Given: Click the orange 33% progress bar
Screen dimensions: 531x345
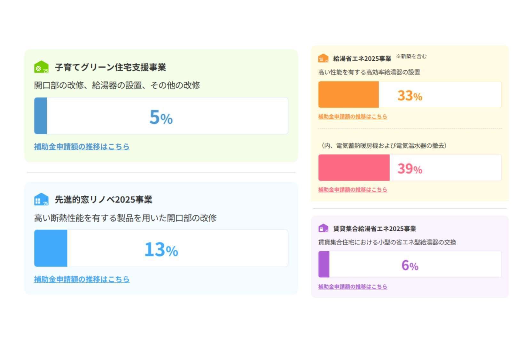Looking at the screenshot, I should coord(410,95).
